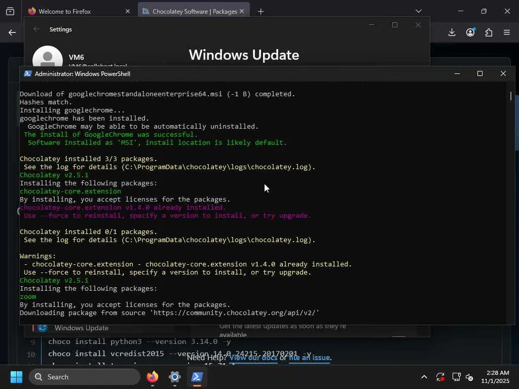Open Settings gear from the taskbar
The height and width of the screenshot is (389, 519).
click(x=175, y=377)
